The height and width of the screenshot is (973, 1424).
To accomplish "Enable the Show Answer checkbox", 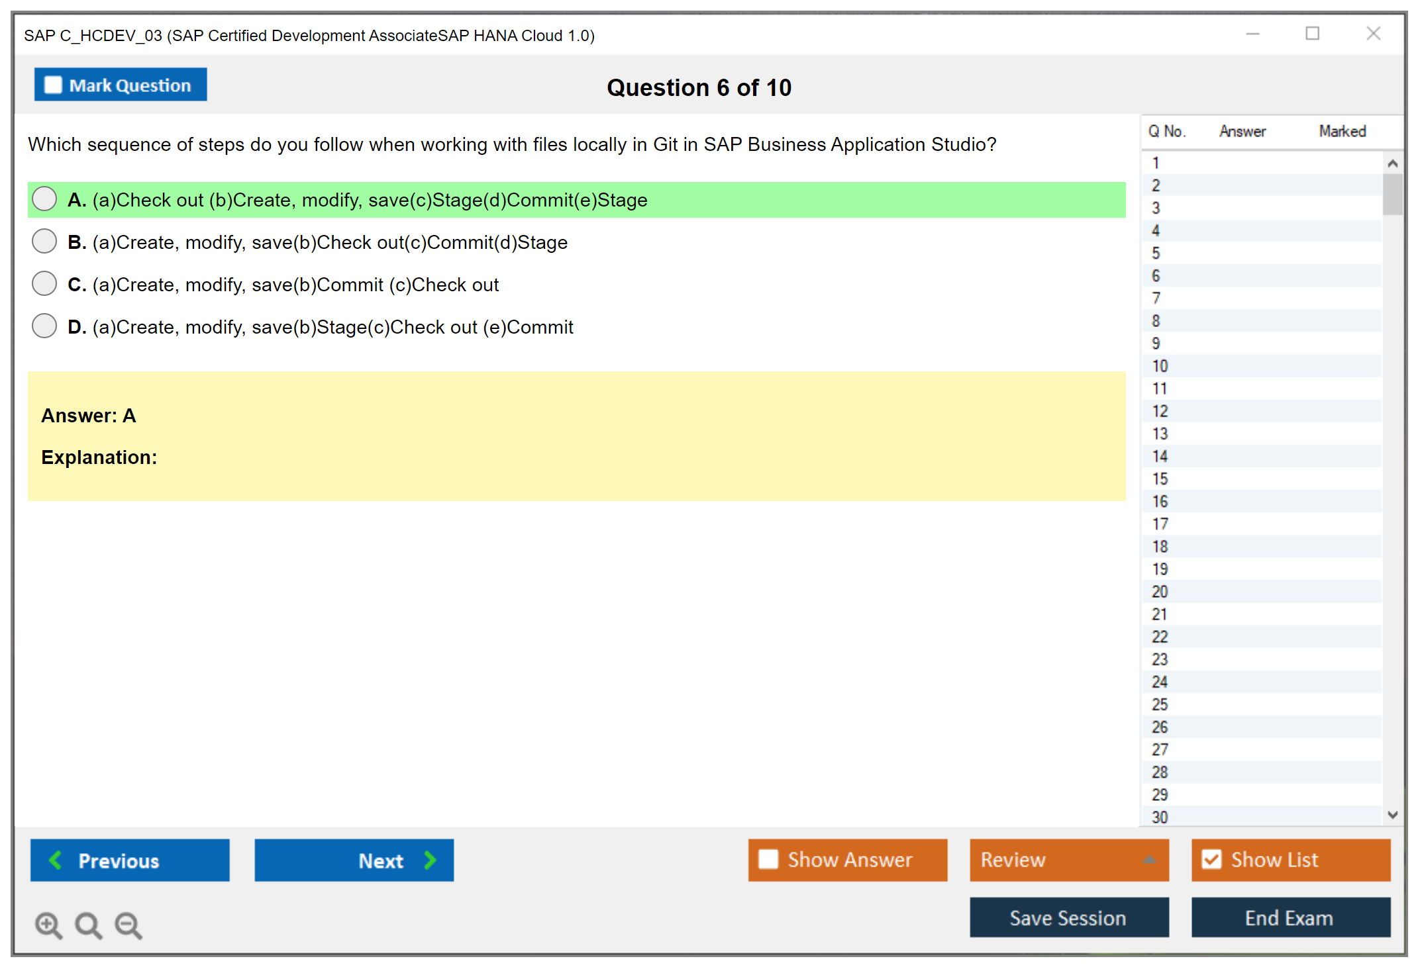I will pyautogui.click(x=768, y=859).
